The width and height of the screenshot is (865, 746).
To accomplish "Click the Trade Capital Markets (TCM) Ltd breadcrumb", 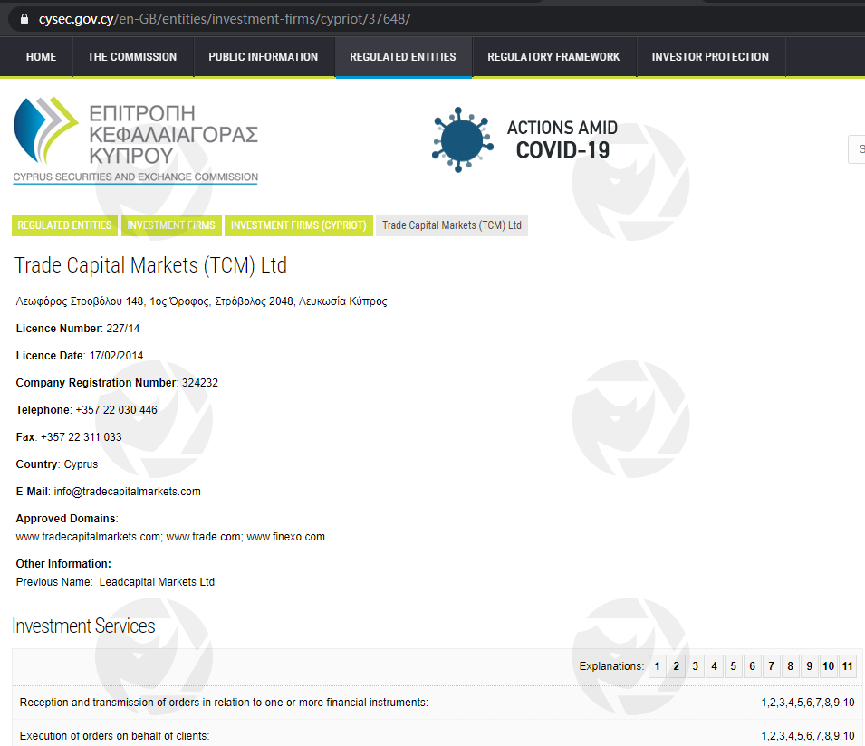I will [452, 225].
